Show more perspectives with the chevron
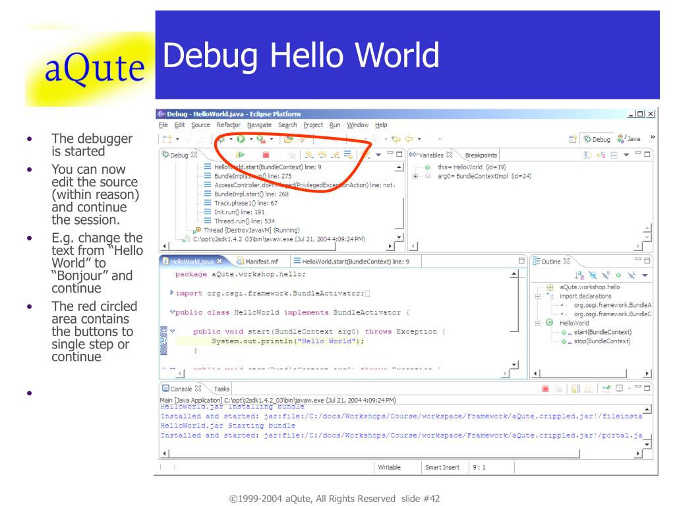Screen dimensions: 675x506 click(652, 137)
